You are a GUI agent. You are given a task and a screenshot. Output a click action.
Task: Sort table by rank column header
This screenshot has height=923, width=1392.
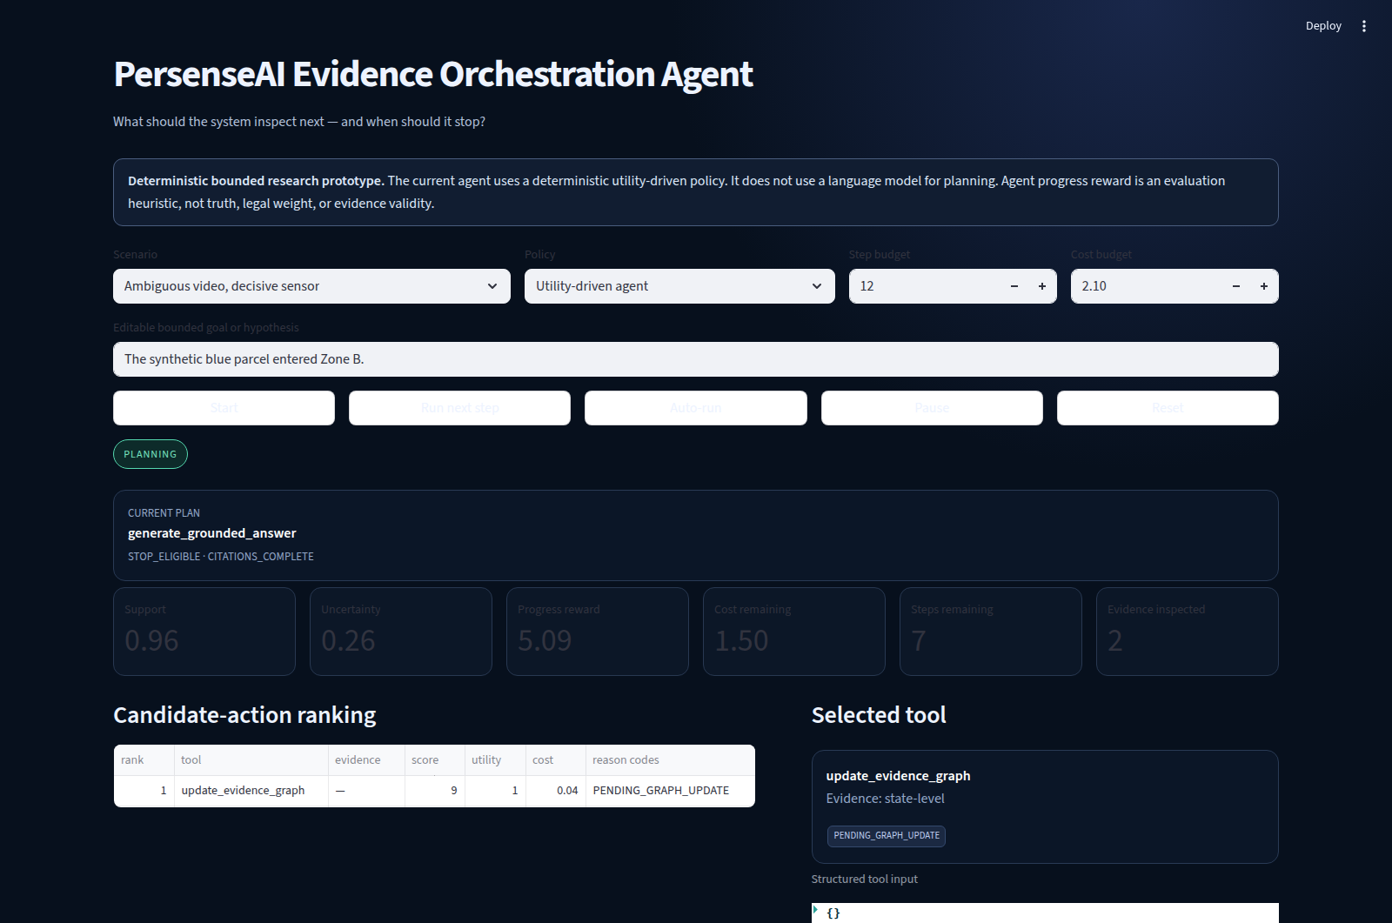144,760
